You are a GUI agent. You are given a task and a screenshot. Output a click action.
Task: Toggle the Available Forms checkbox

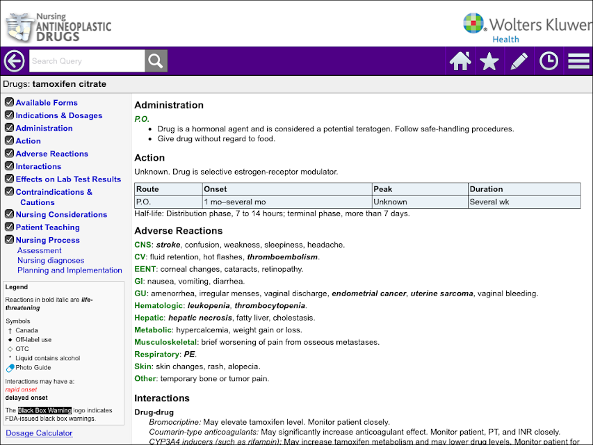[x=10, y=102]
